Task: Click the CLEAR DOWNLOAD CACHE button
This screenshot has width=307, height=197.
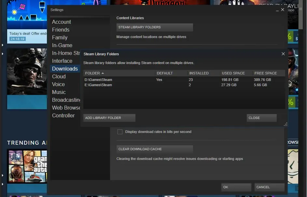Action: click(155, 149)
